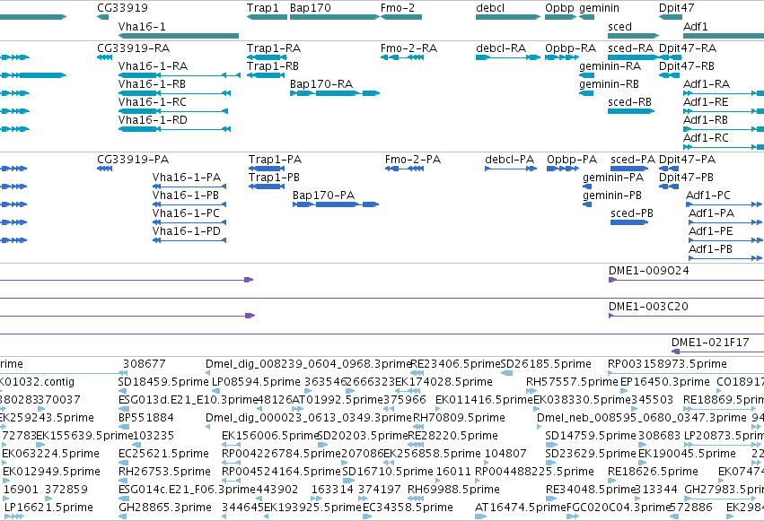Screen dimensions: 764x521
Task: Select the DME1-003C20 BAC clone
Action: pyautogui.click(x=686, y=316)
